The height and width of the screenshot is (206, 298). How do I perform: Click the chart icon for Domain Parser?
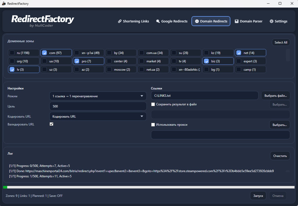[x=237, y=21]
